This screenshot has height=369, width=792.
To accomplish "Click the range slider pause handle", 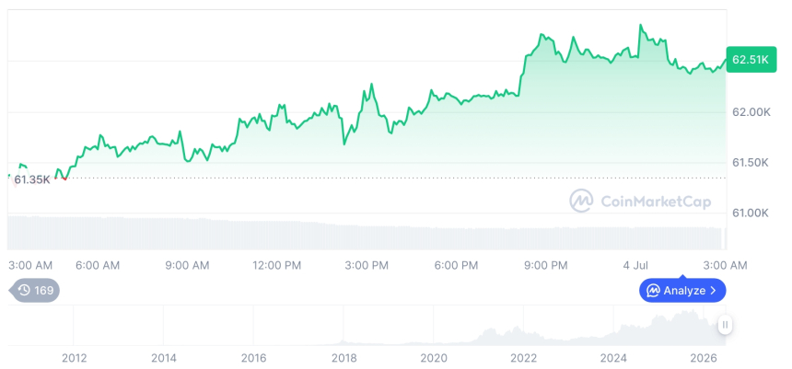I will click(x=725, y=325).
